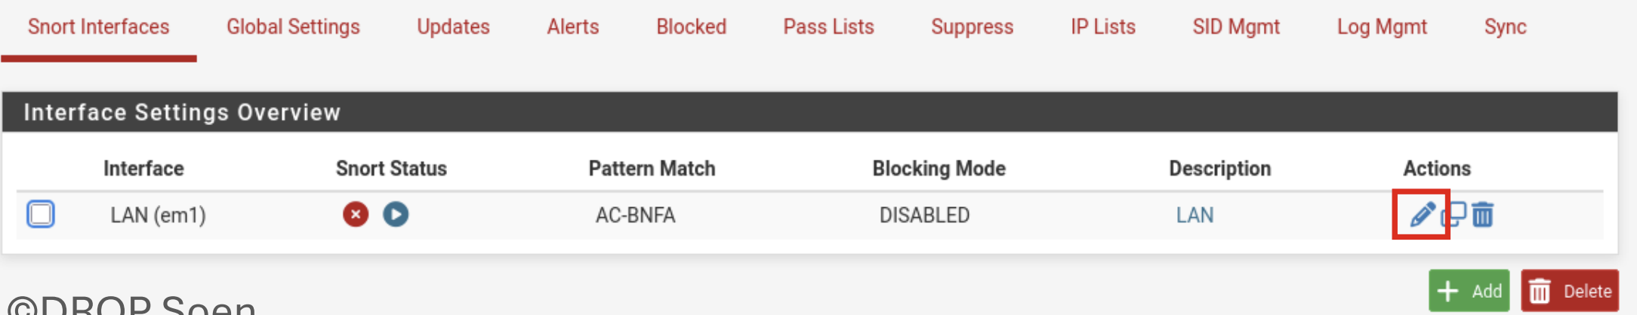Open the Pass Lists tab
The width and height of the screenshot is (1637, 315).
pyautogui.click(x=828, y=27)
